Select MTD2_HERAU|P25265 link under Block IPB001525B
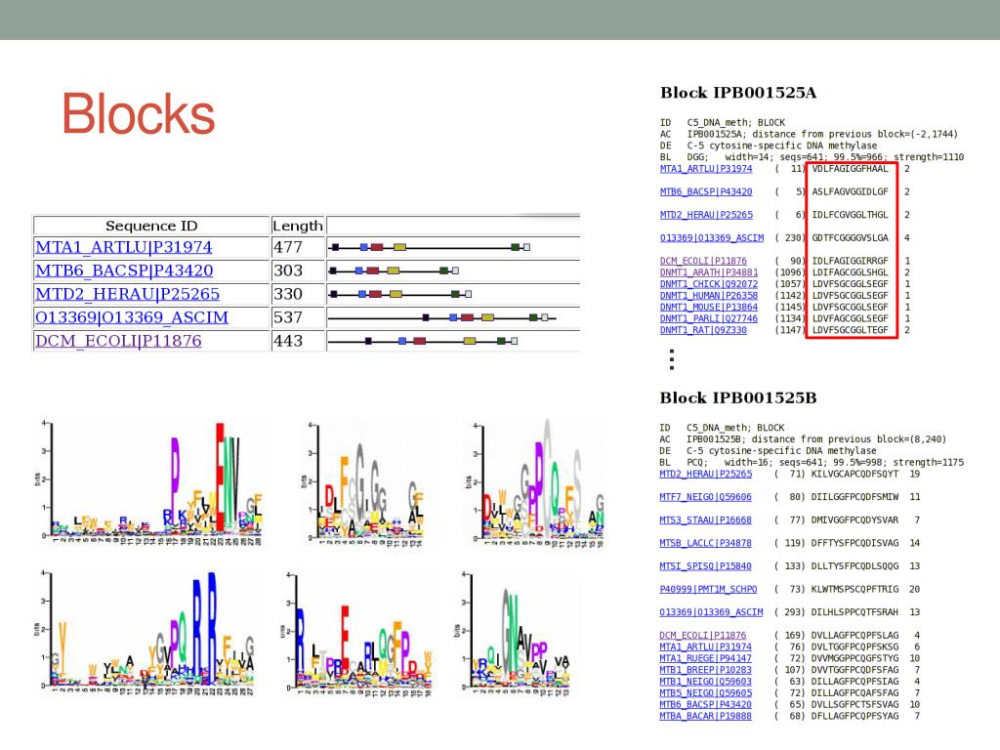The width and height of the screenshot is (1000, 750). pyautogui.click(x=705, y=474)
